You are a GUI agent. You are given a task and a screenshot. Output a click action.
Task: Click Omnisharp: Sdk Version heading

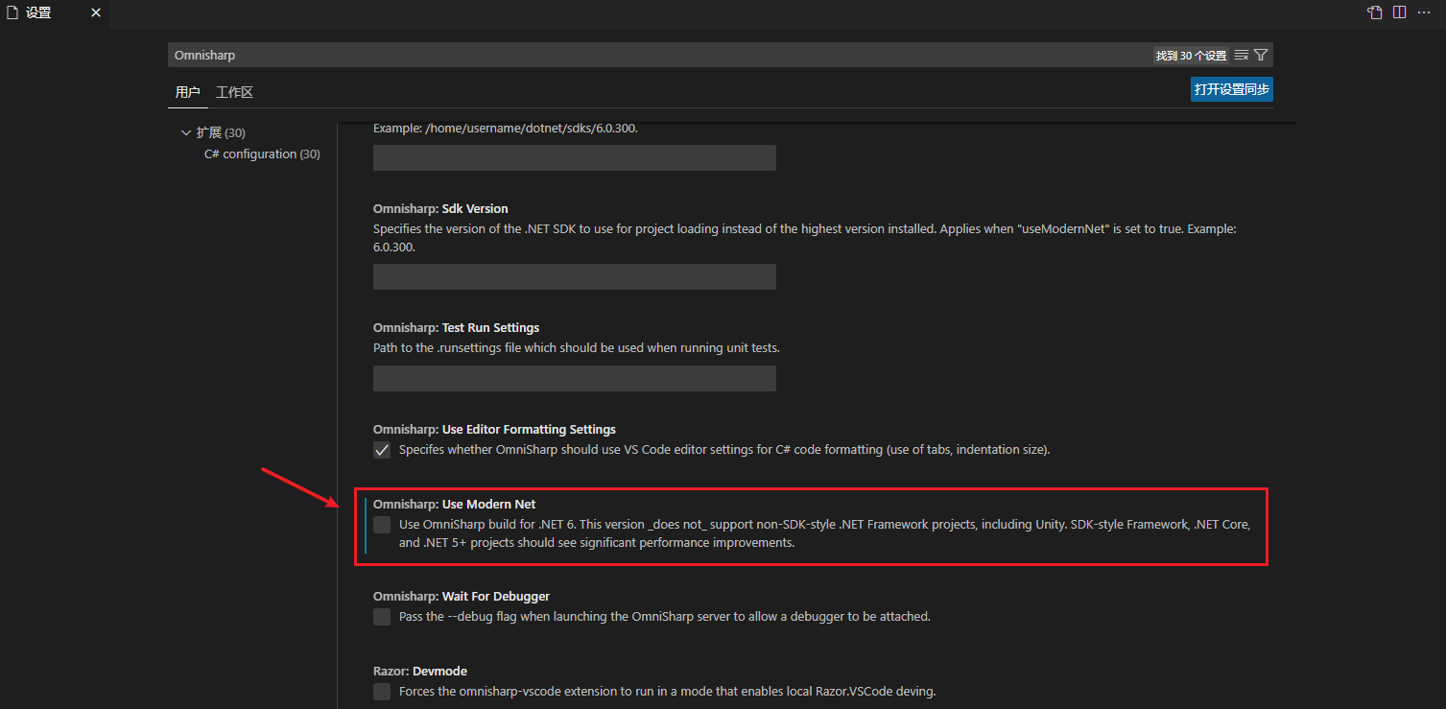click(x=440, y=208)
